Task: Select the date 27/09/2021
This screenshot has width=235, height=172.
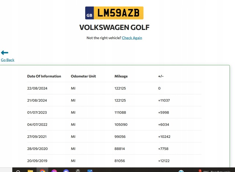Action: [x=37, y=137]
